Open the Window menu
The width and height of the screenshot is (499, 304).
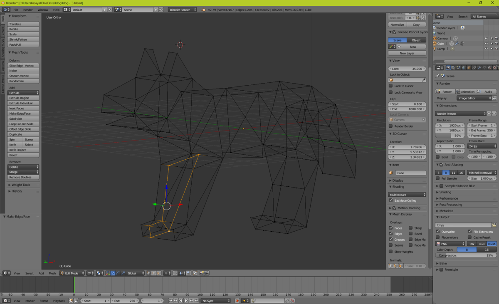coord(42,9)
